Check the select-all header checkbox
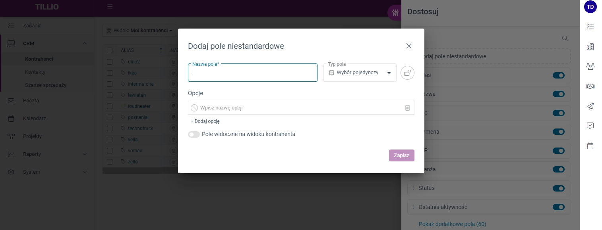The image size is (602, 230). (110, 50)
